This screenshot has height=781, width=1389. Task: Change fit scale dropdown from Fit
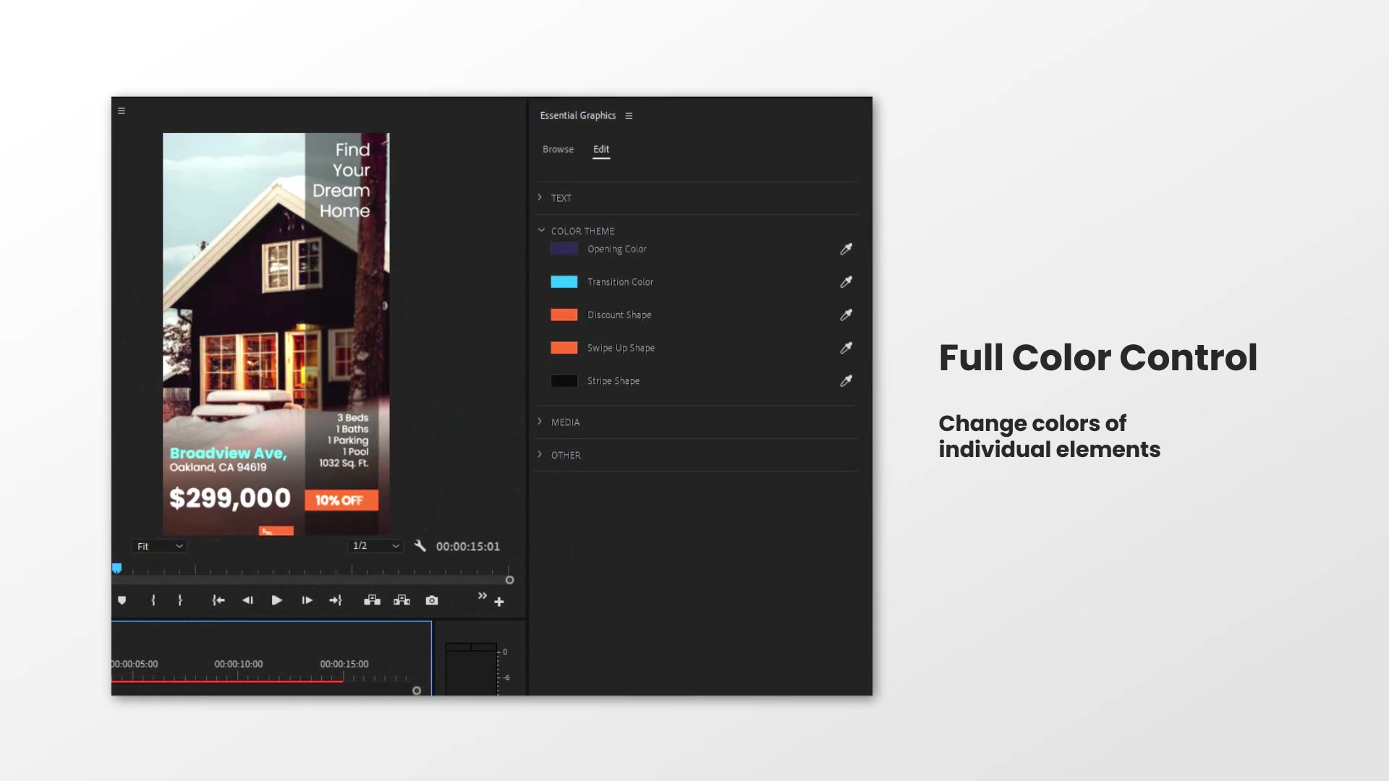(x=158, y=545)
